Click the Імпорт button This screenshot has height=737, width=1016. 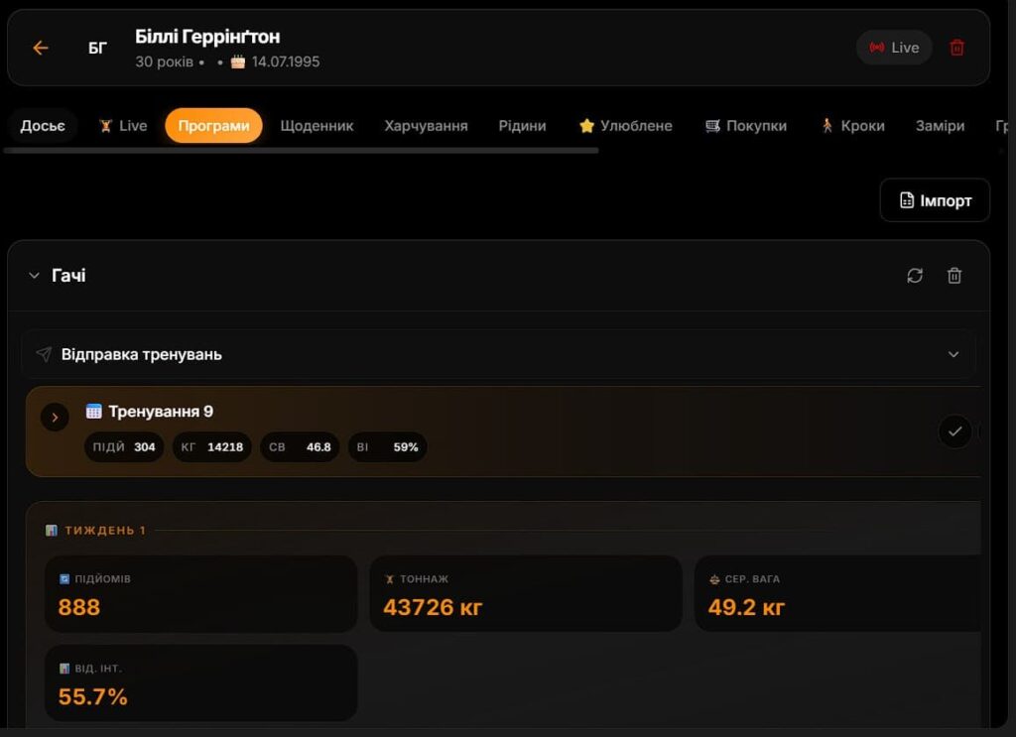coord(935,200)
